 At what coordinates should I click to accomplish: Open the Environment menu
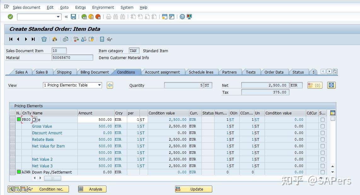point(103,7)
